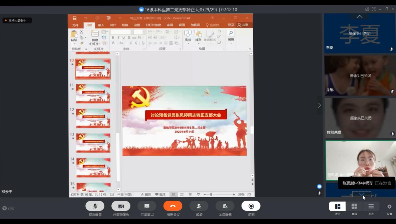Collapse the participant video sidebar arrow
The width and height of the screenshot is (396, 224).
pyautogui.click(x=319, y=105)
